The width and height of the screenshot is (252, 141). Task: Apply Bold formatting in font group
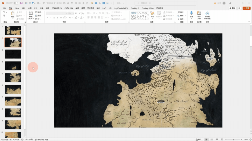[x=47, y=17]
